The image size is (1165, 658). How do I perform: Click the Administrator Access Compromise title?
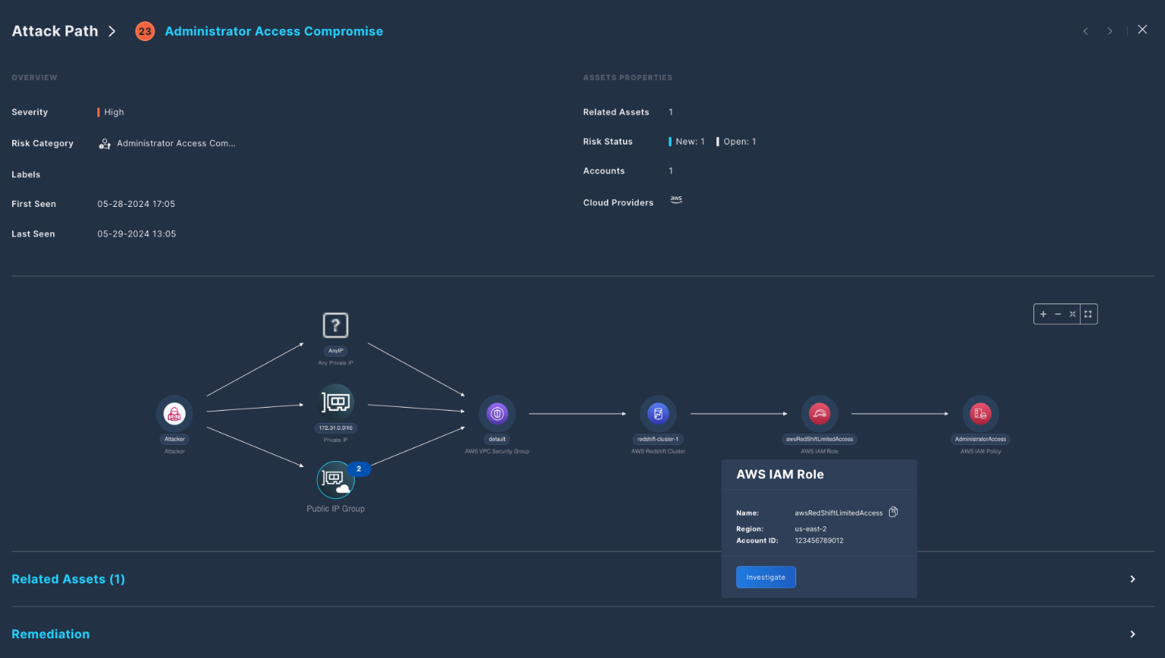[x=274, y=31]
